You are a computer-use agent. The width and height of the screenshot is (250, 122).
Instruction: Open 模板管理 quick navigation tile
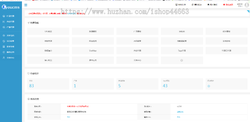48,41
